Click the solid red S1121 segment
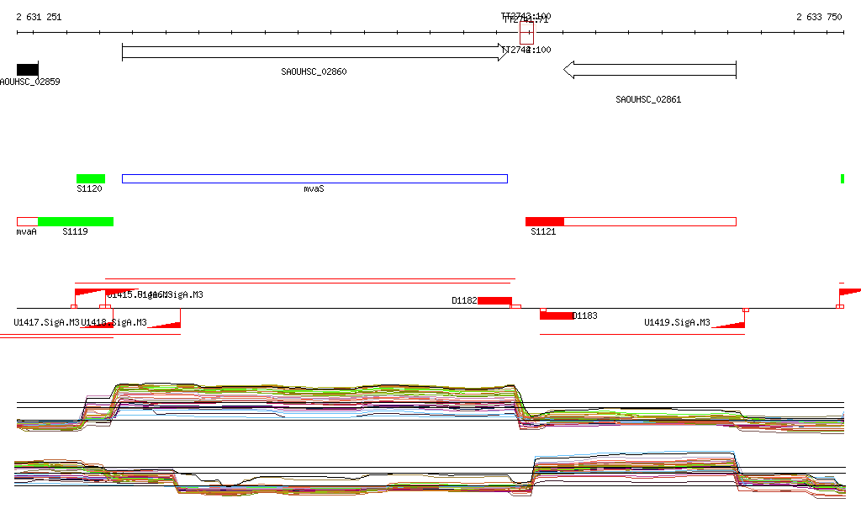 [545, 222]
